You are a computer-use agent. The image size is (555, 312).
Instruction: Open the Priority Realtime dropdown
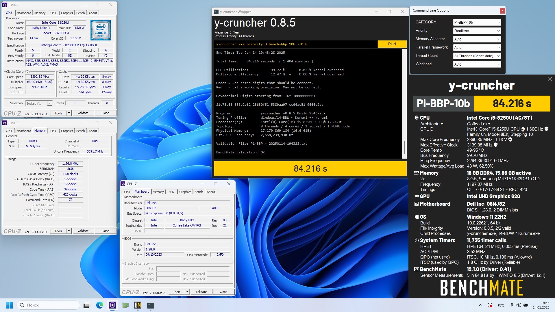click(477, 31)
